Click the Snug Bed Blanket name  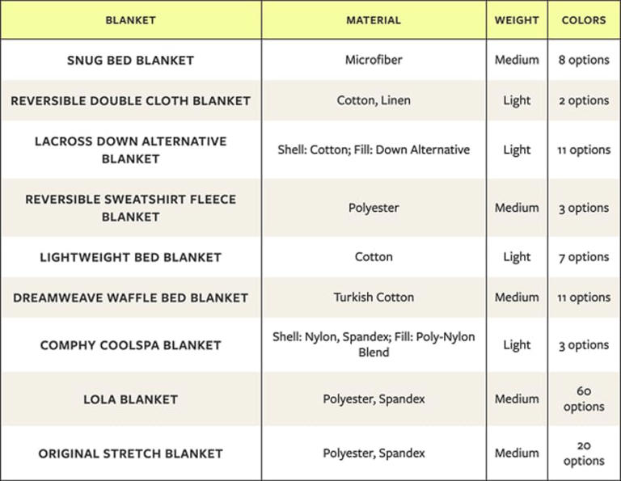131,60
